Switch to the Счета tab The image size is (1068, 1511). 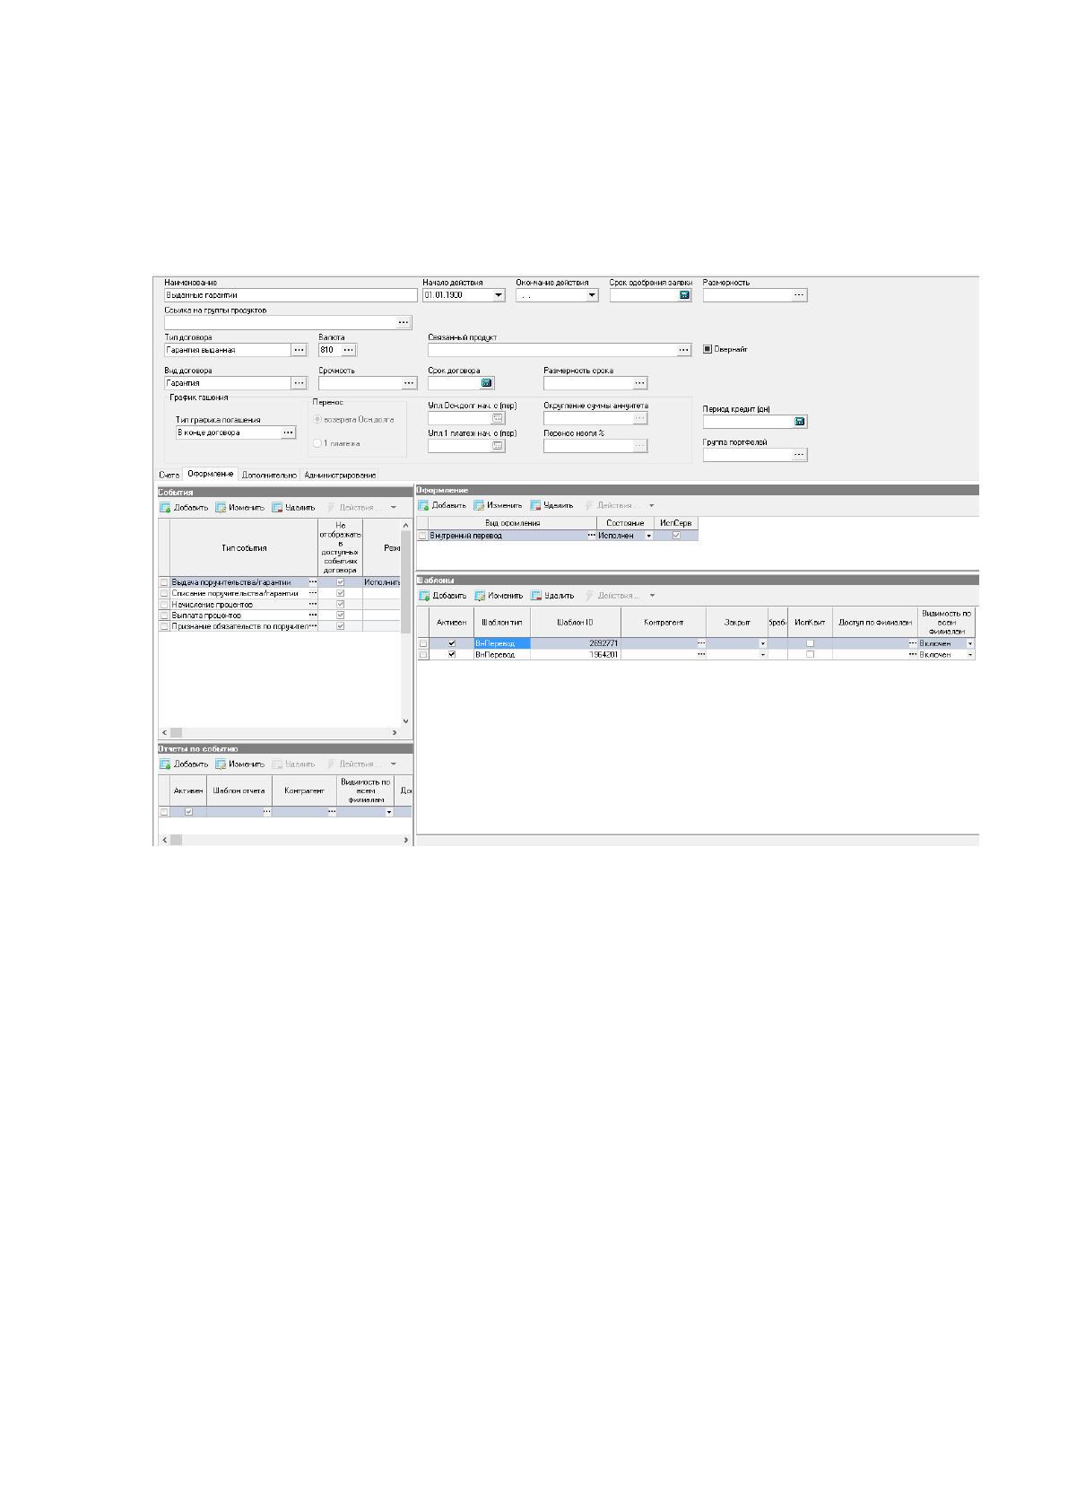[169, 475]
